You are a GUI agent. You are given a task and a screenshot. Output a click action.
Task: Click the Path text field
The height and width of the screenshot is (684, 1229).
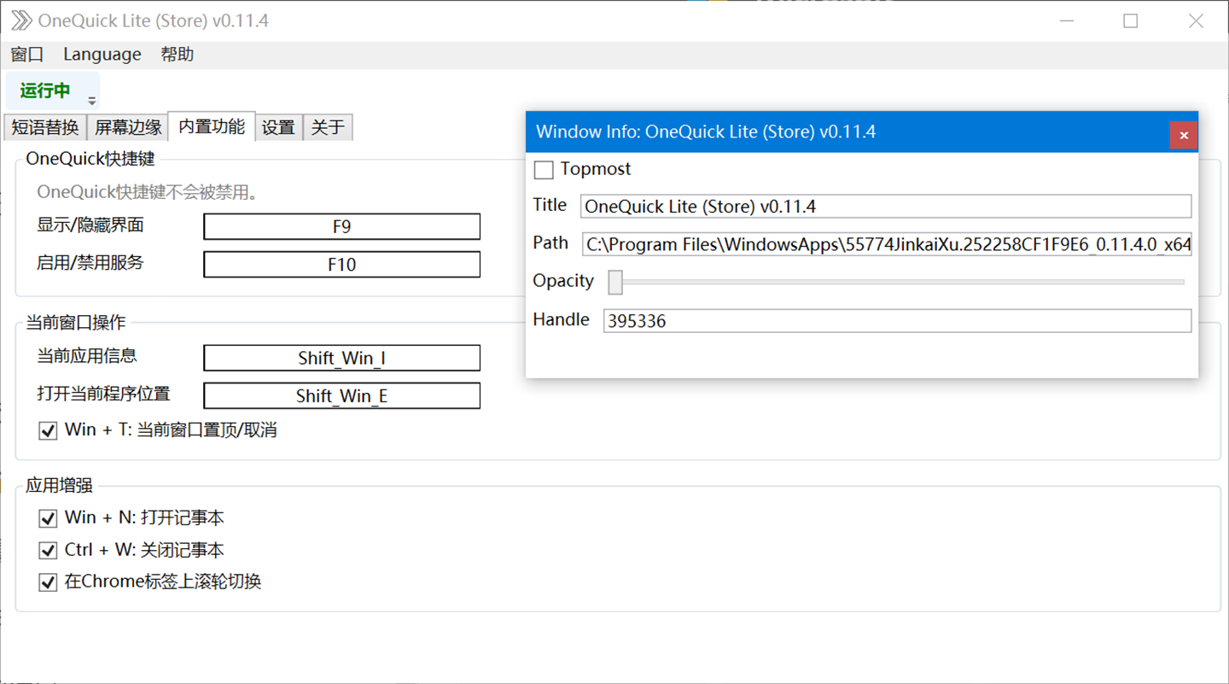[887, 244]
